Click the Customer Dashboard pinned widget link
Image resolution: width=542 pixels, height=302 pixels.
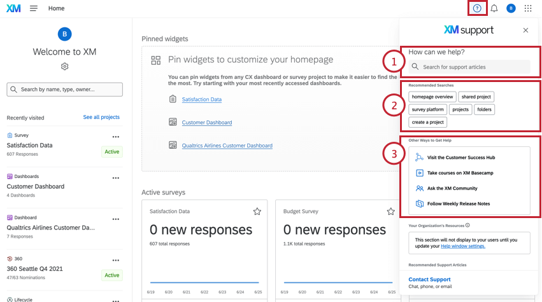(207, 123)
